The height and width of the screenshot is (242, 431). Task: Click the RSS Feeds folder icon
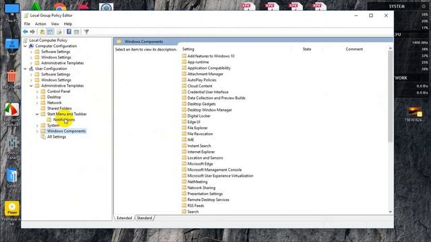coord(184,206)
